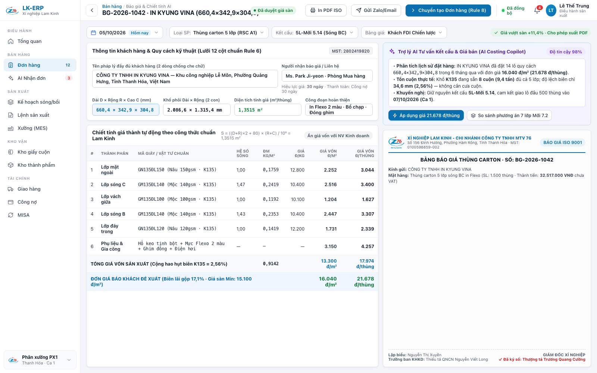Open the Loại SP dropdown
Screen dimensions: 597x373
click(x=219, y=32)
